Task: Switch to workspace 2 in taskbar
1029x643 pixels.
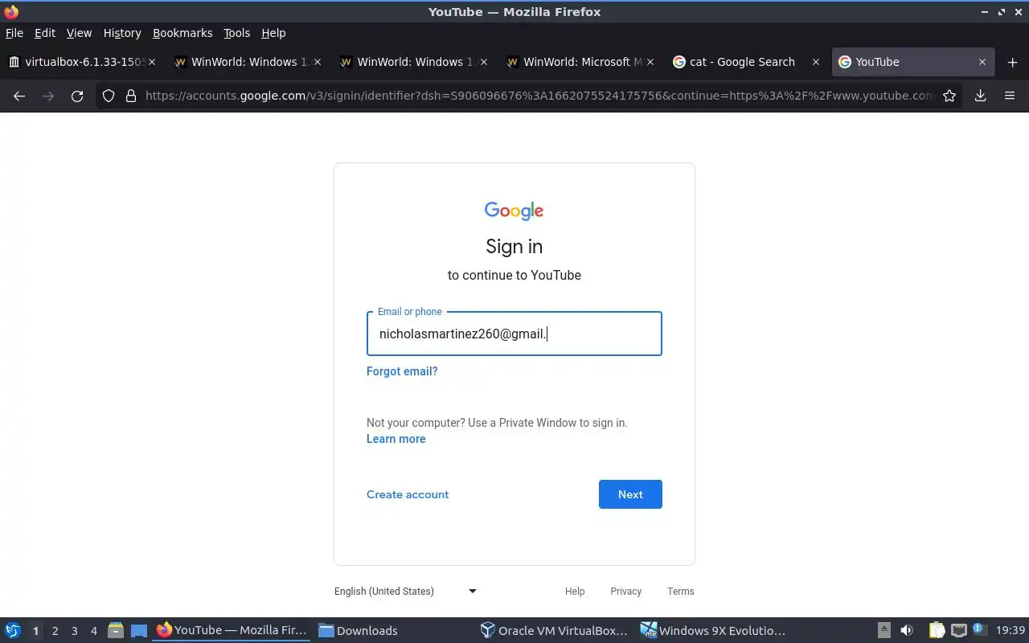Action: pyautogui.click(x=55, y=631)
